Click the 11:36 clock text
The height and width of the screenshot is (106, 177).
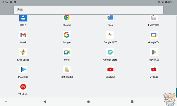(x=5, y=2)
